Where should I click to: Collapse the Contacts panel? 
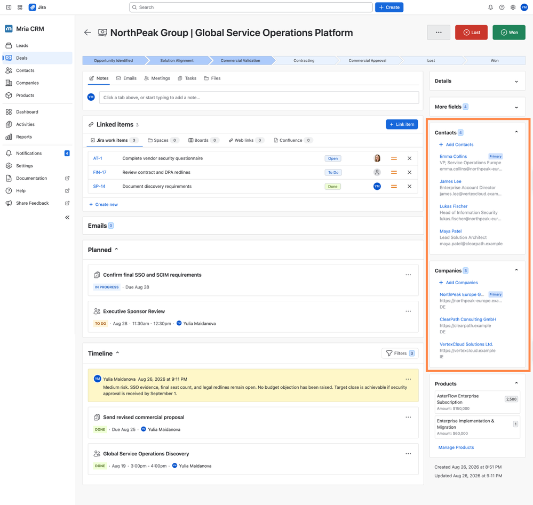click(x=516, y=132)
